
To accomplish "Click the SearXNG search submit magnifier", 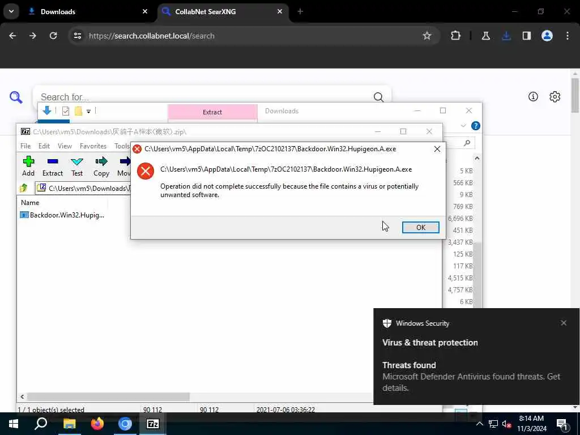I will [378, 97].
